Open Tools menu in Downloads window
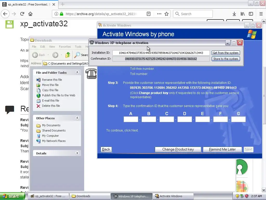The height and width of the screenshot is (200, 266). (x=78, y=47)
